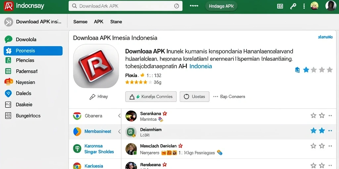339x169 pixels.
Task: Click the QR code icon beside Bungeirlocs
Action: click(8, 116)
